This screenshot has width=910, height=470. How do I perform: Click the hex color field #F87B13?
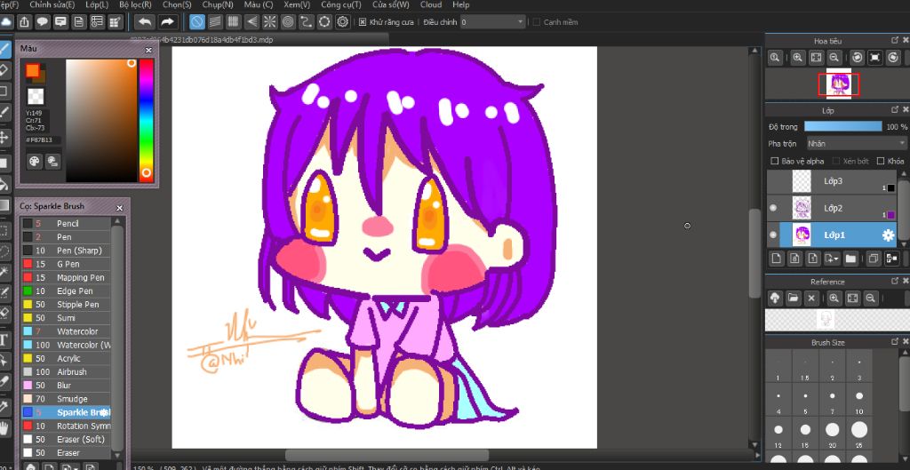coord(43,139)
